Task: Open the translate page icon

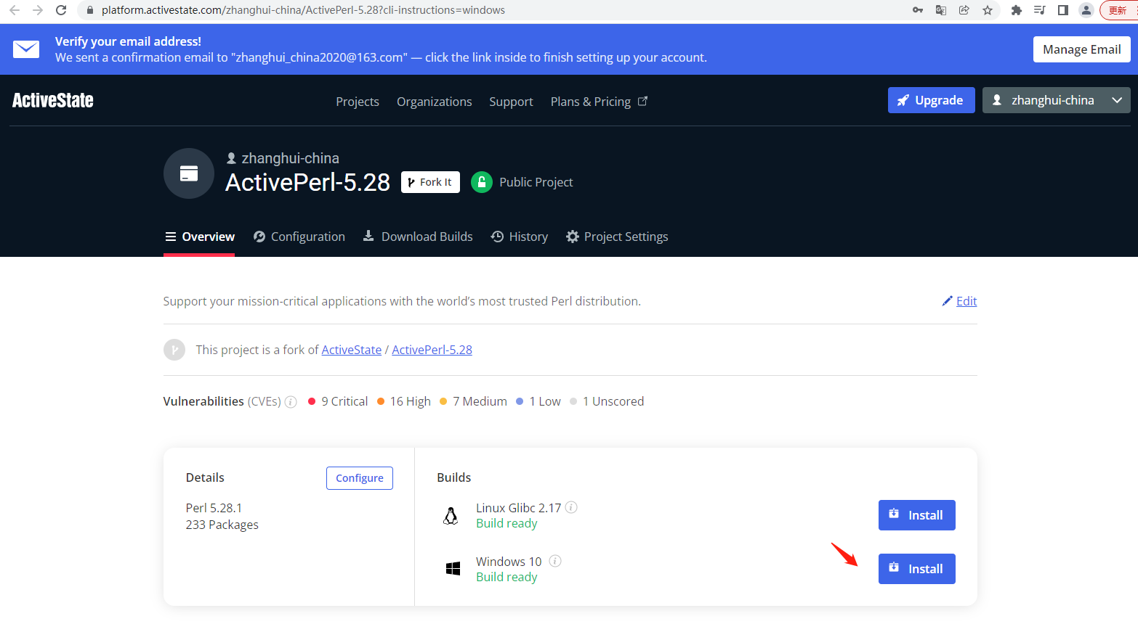Action: click(941, 10)
